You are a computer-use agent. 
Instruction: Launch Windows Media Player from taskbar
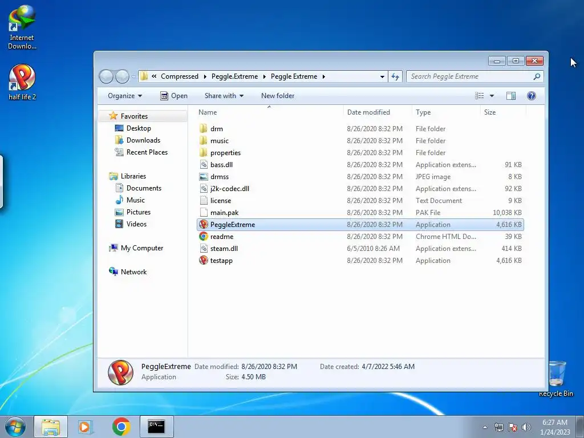click(85, 427)
